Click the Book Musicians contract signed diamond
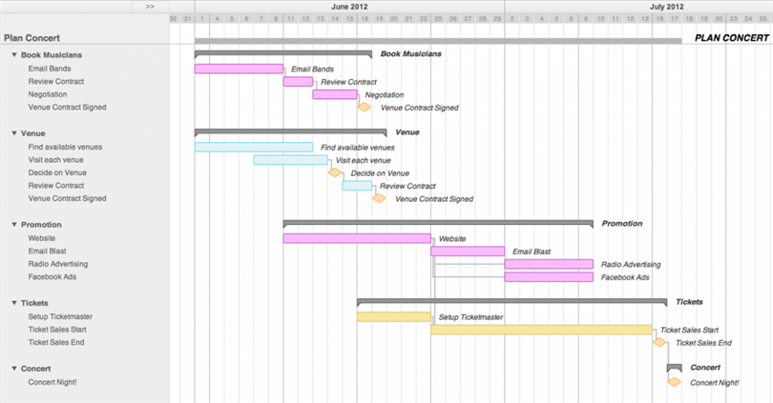The image size is (773, 403). coord(364,107)
